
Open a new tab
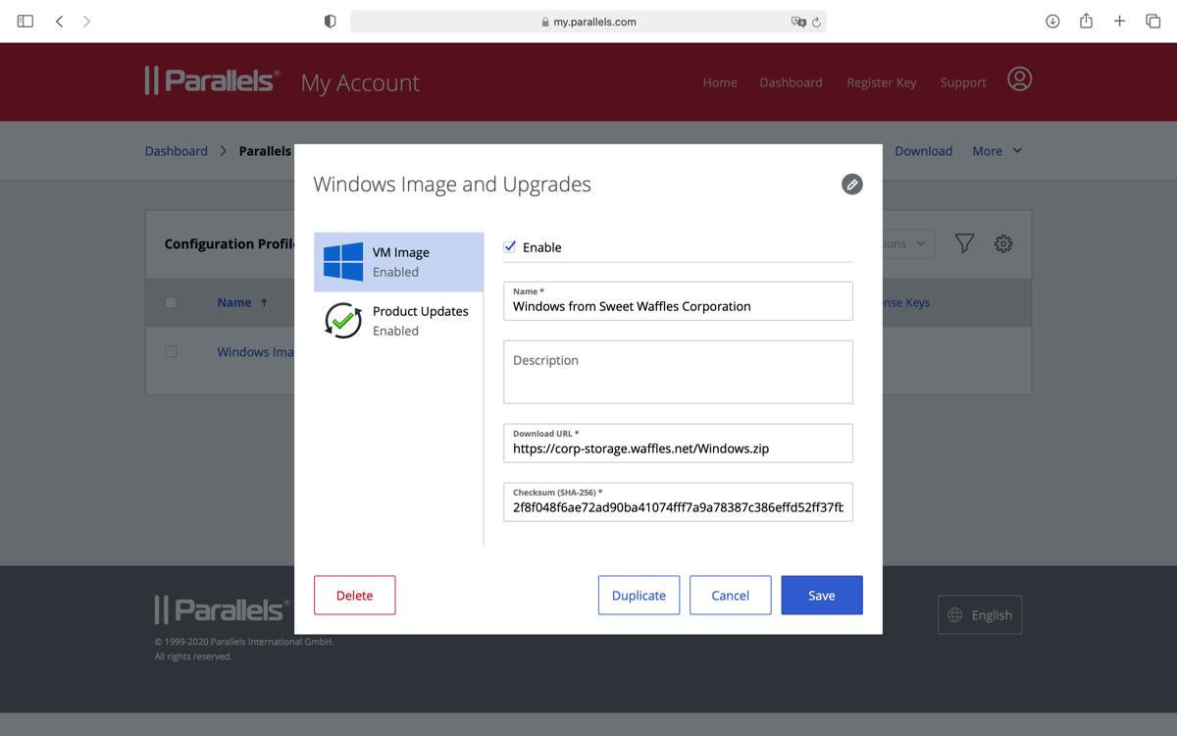pyautogui.click(x=1119, y=21)
